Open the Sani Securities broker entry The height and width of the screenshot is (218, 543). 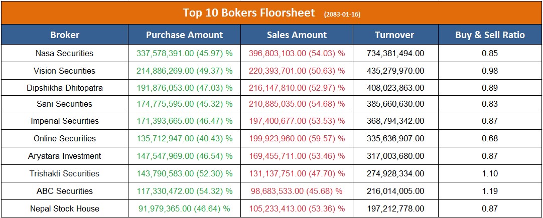(x=65, y=104)
